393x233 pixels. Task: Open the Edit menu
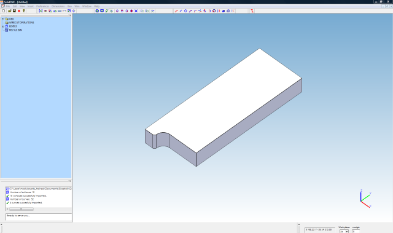pyautogui.click(x=15, y=6)
